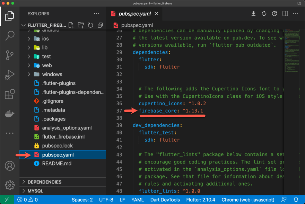Select device Chrome (web-javascript)

[248, 200]
